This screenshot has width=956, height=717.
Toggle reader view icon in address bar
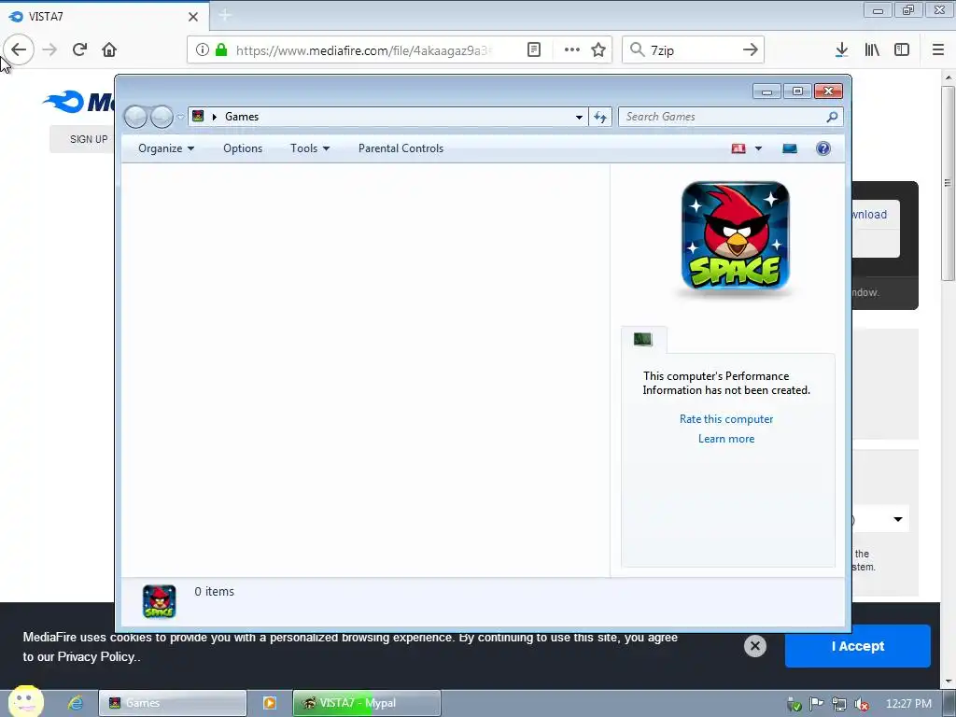point(533,49)
